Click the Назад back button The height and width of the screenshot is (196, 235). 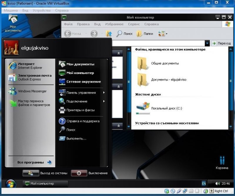(x=73, y=33)
